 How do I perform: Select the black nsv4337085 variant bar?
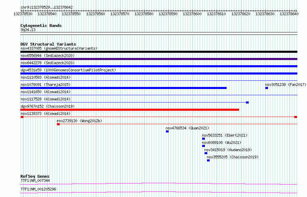click(x=159, y=52)
